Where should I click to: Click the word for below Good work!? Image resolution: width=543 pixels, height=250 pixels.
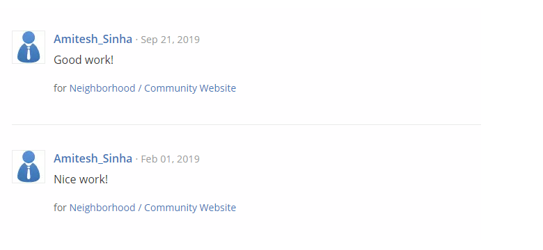point(60,88)
